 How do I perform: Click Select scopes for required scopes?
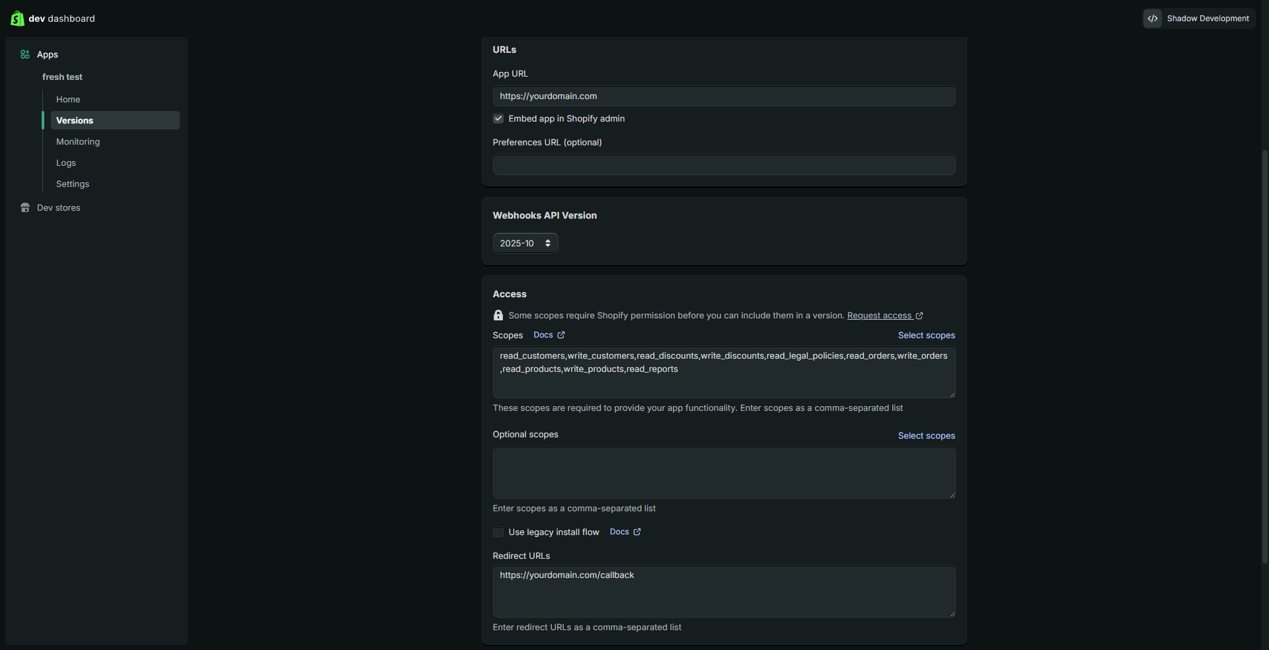(926, 335)
